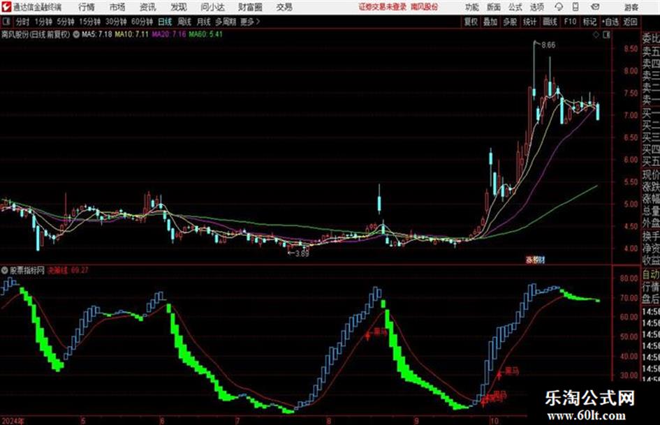Open the mail message icon
This screenshot has height=425, width=660.
click(x=595, y=7)
